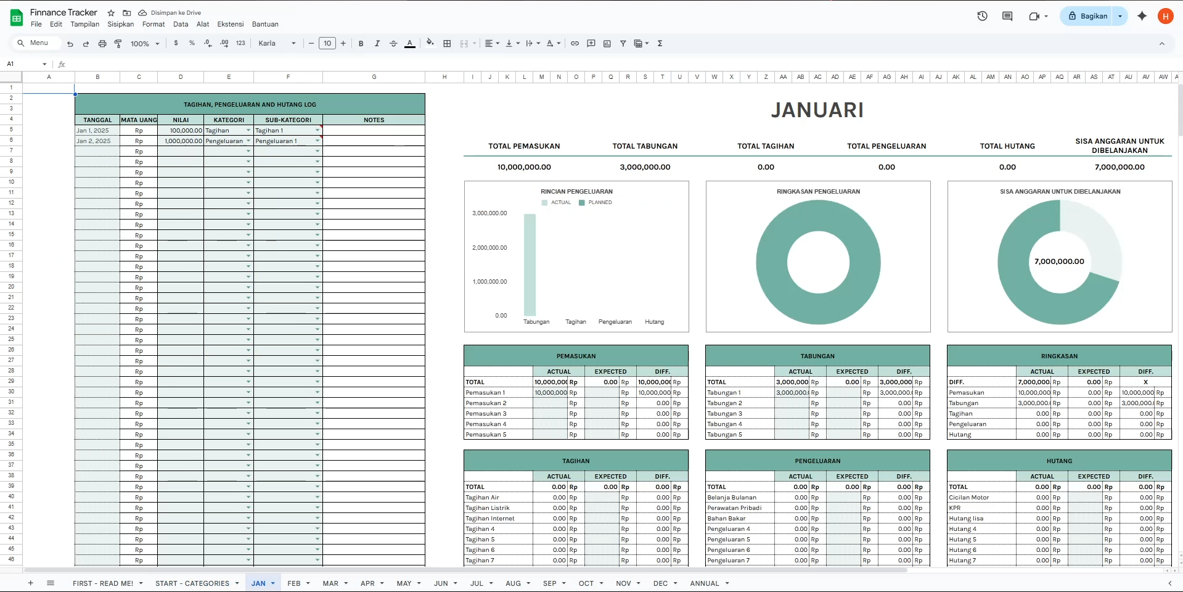Image resolution: width=1183 pixels, height=592 pixels.
Task: Open the Format menu
Action: [x=154, y=25]
